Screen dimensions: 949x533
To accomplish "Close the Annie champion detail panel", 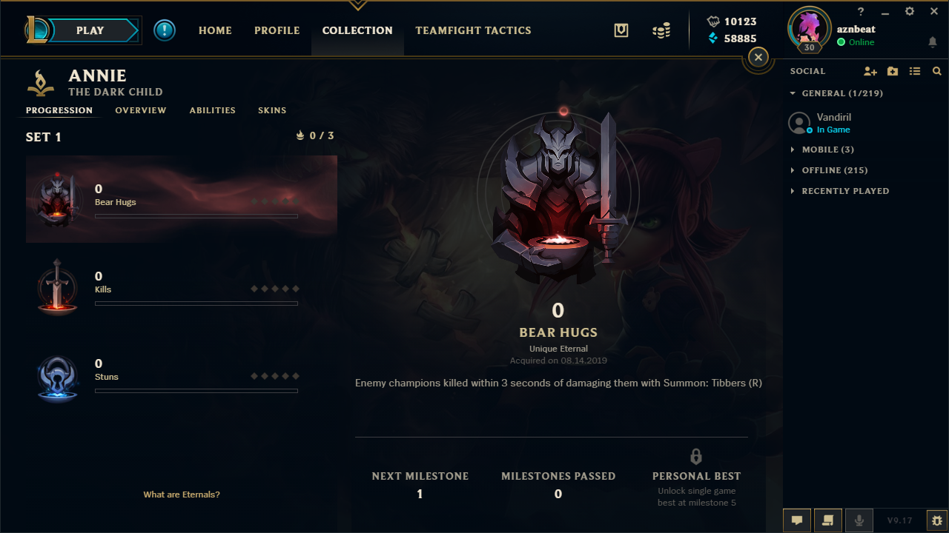I will coord(758,57).
